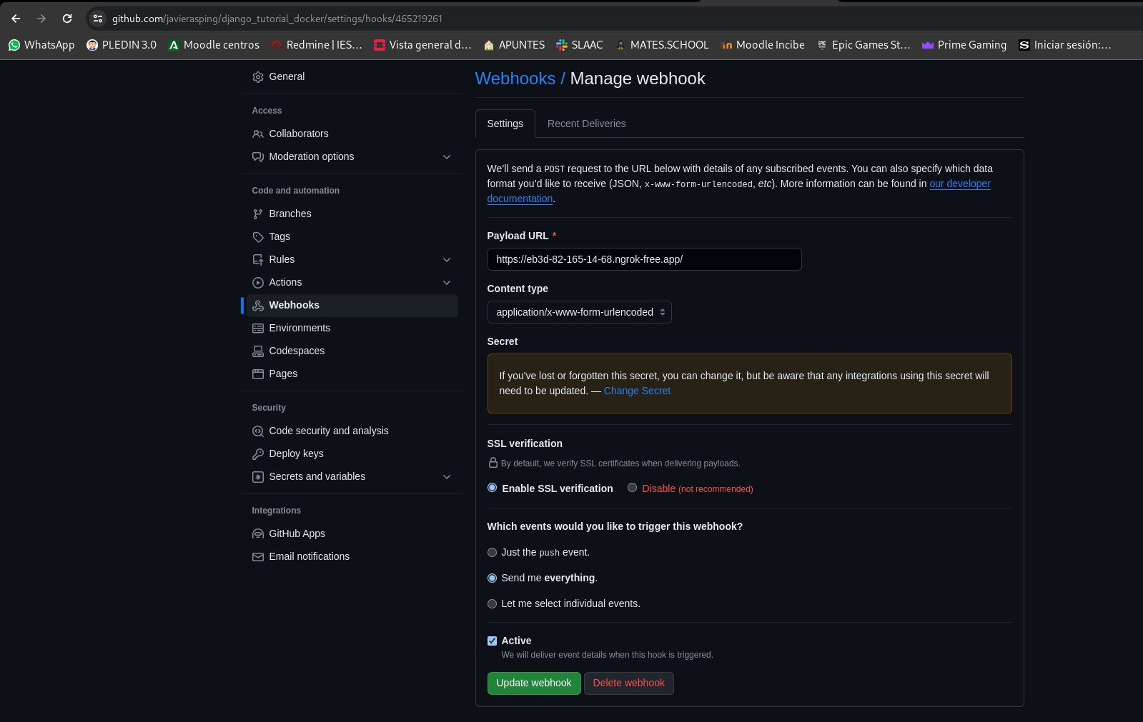The width and height of the screenshot is (1143, 722).
Task: Open the developer documentation link
Action: point(959,184)
